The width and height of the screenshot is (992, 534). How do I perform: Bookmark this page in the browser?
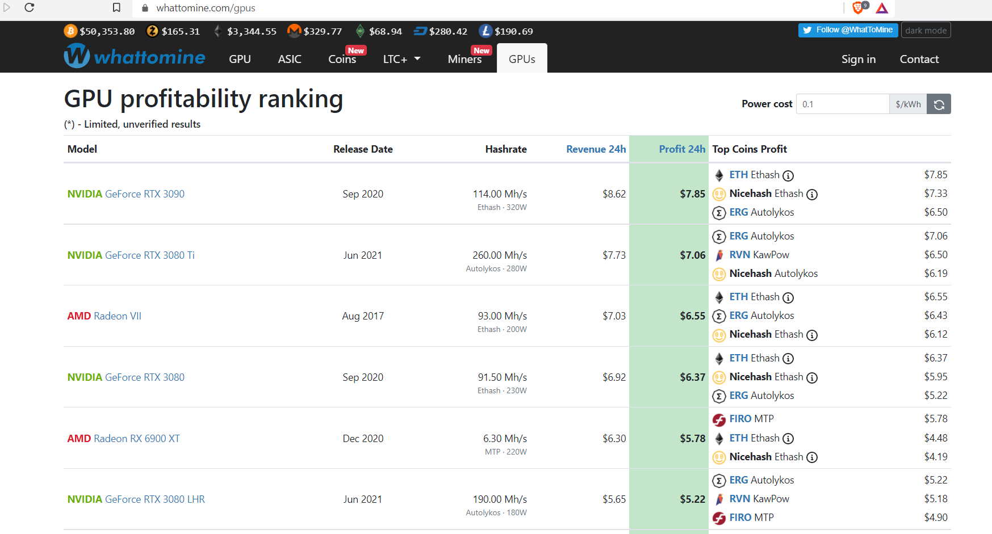[116, 8]
